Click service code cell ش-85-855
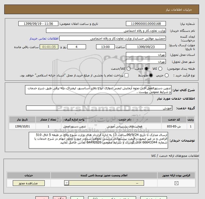This screenshot has height=199, width=205. click(x=174, y=126)
